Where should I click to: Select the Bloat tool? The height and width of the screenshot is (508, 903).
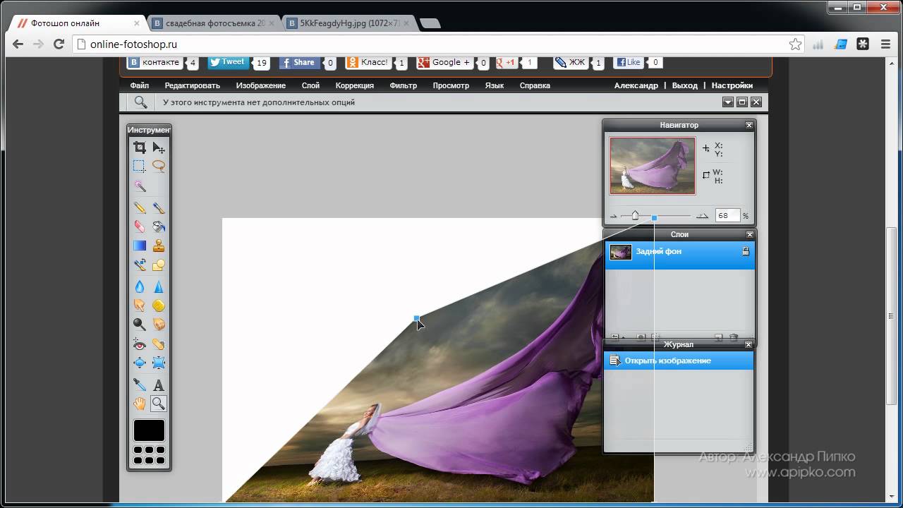(140, 363)
